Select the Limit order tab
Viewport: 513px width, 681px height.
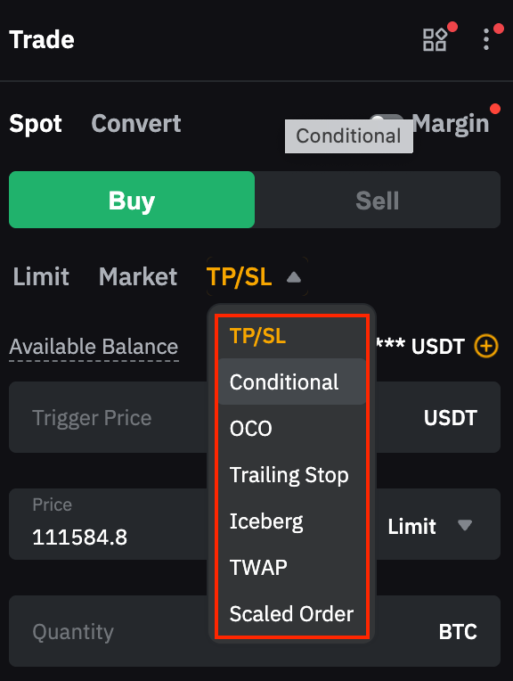pyautogui.click(x=41, y=276)
